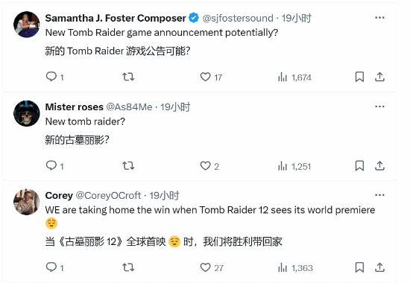Bookmark the Mister roses tweet
The height and width of the screenshot is (283, 410).
359,166
